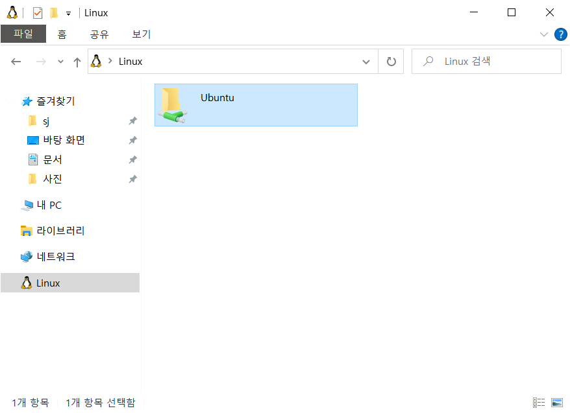The width and height of the screenshot is (570, 413).
Task: Click the 1개 항목 선택함 status text
Action: tap(101, 403)
